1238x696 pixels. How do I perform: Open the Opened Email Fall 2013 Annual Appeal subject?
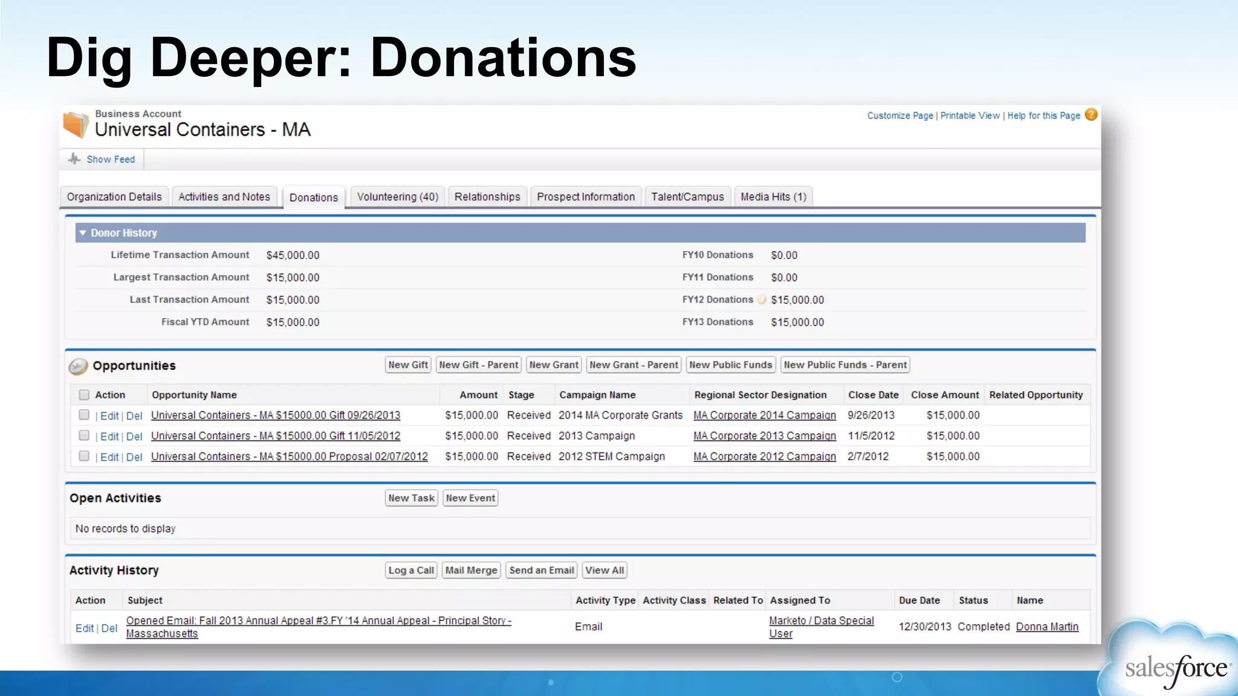[x=319, y=627]
